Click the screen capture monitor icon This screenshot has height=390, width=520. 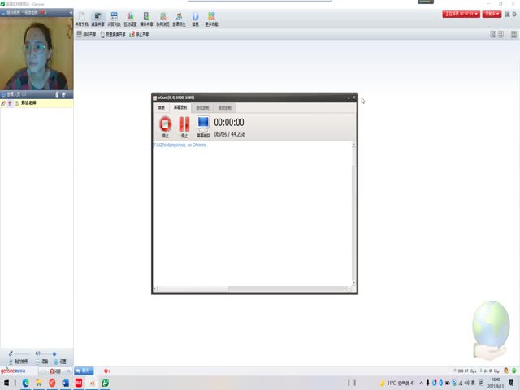pyautogui.click(x=203, y=124)
